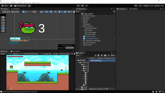
Task: Click Search by Import Log Type icon
Action: (x=105, y=56)
